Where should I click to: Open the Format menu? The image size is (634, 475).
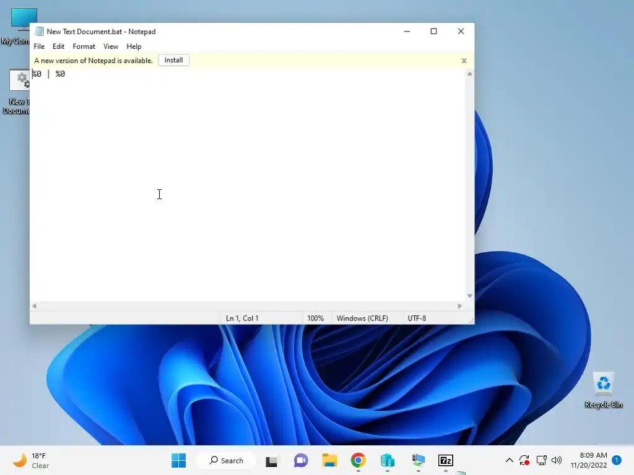coord(84,46)
